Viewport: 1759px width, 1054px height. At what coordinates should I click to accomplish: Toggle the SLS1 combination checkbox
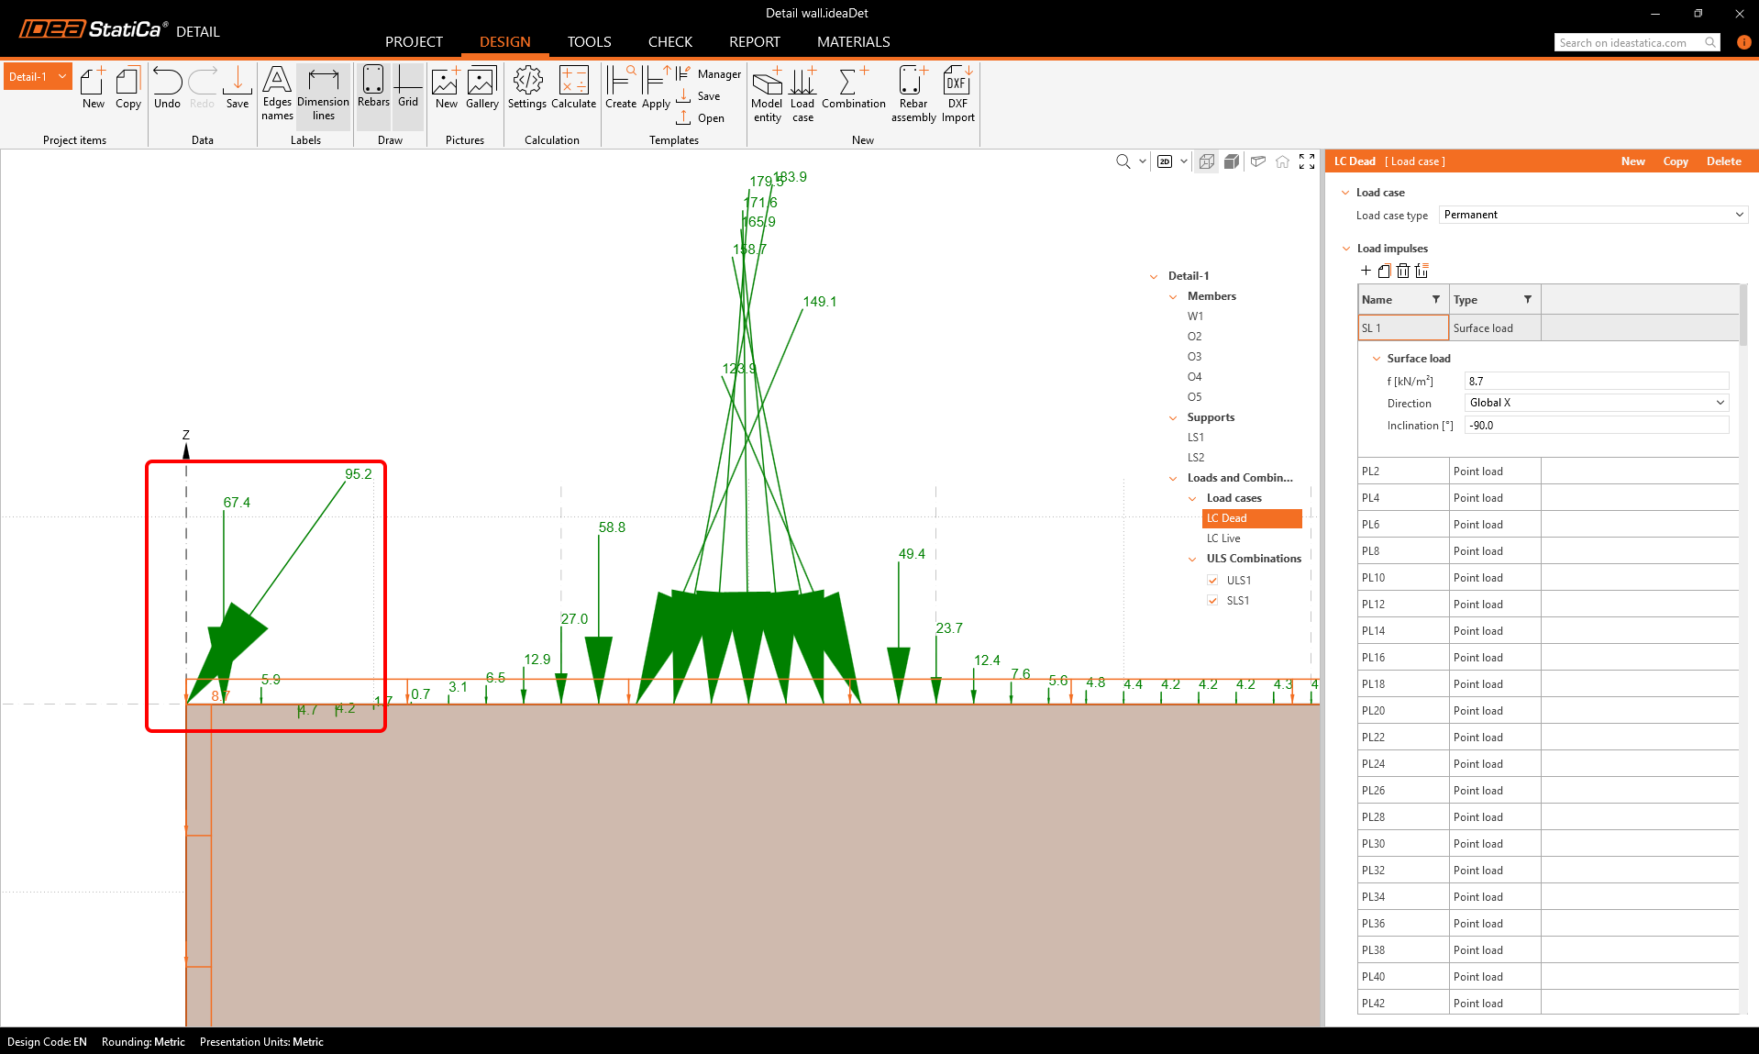(1212, 601)
